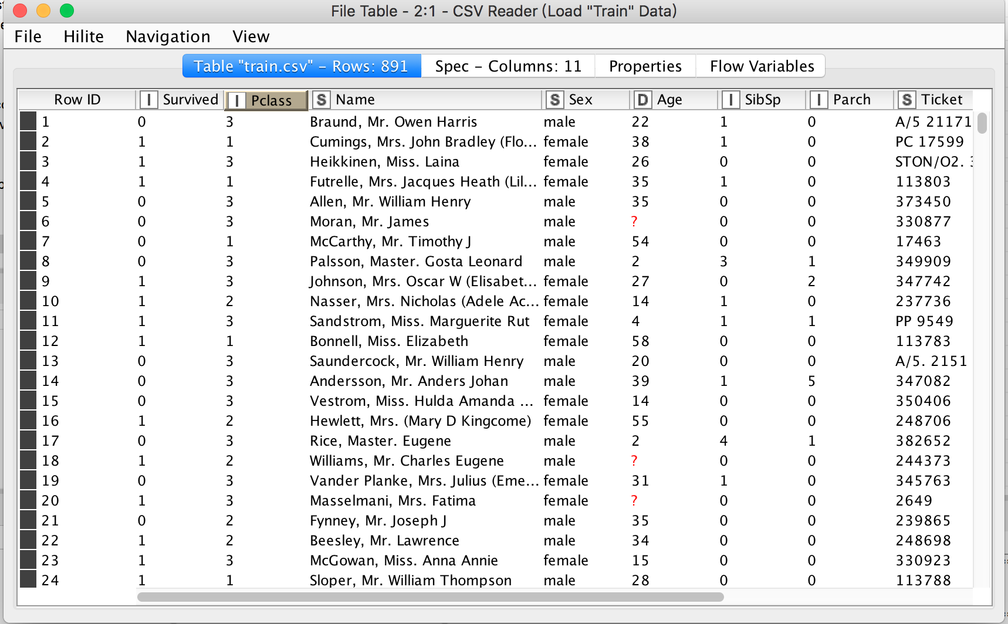Image resolution: width=1008 pixels, height=624 pixels.
Task: Click ticket value PC 17599
Action: (x=929, y=141)
